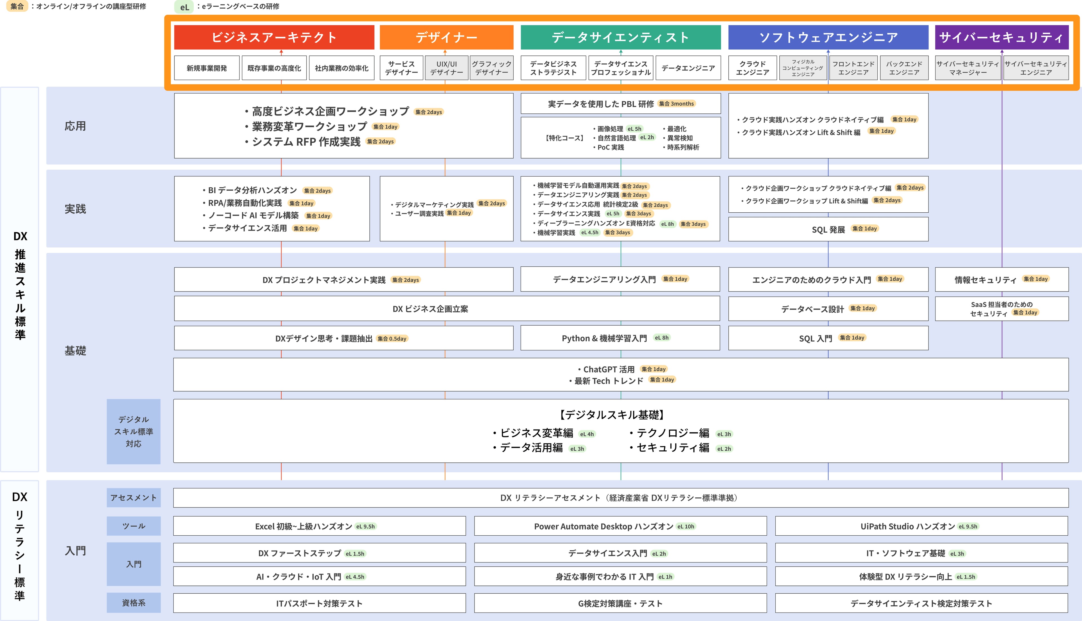Open the データサイエンティスト category header
Viewport: 1082px width, 621px height.
(620, 37)
